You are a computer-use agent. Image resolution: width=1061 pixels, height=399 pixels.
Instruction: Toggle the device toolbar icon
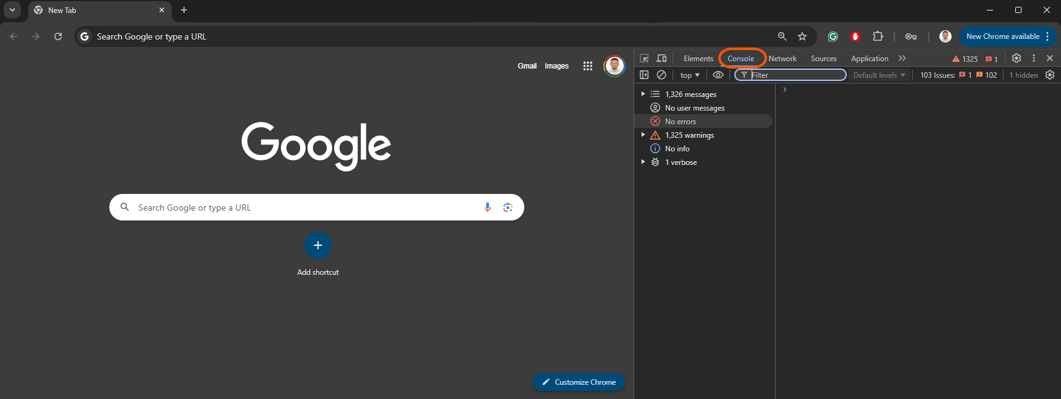point(661,58)
